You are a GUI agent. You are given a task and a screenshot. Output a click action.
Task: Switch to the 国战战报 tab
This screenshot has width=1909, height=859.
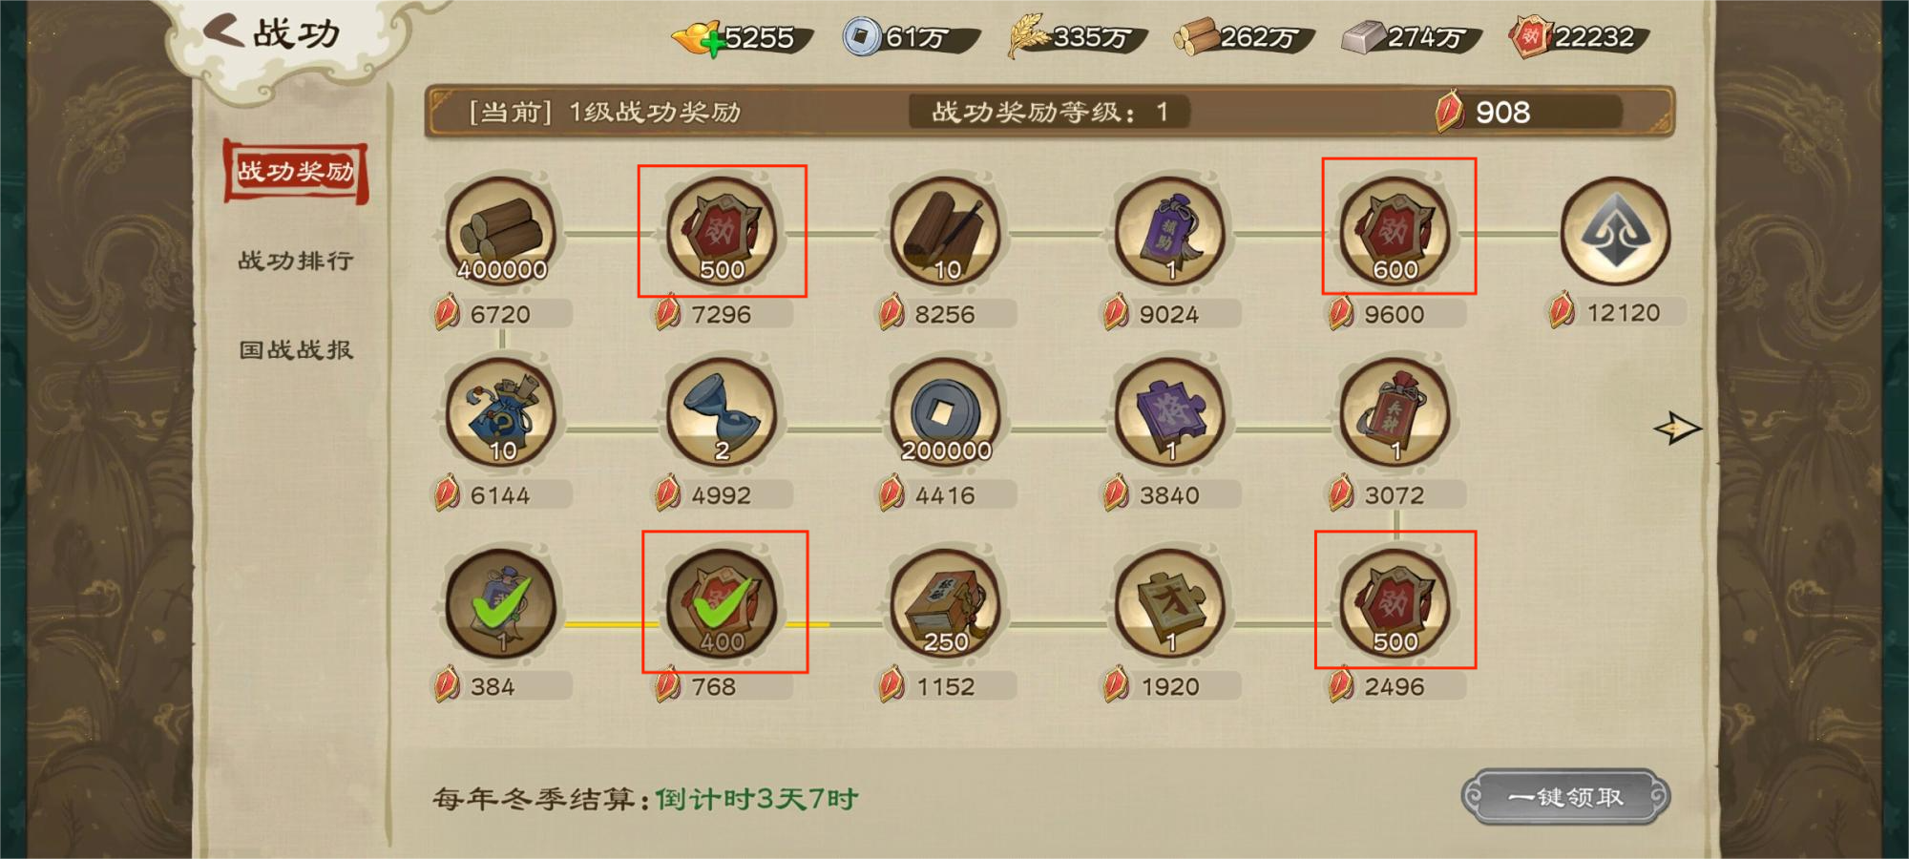tap(296, 350)
